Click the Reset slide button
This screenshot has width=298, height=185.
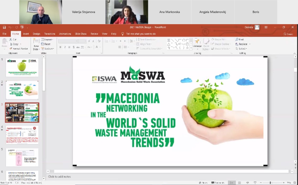pyautogui.click(x=47, y=44)
